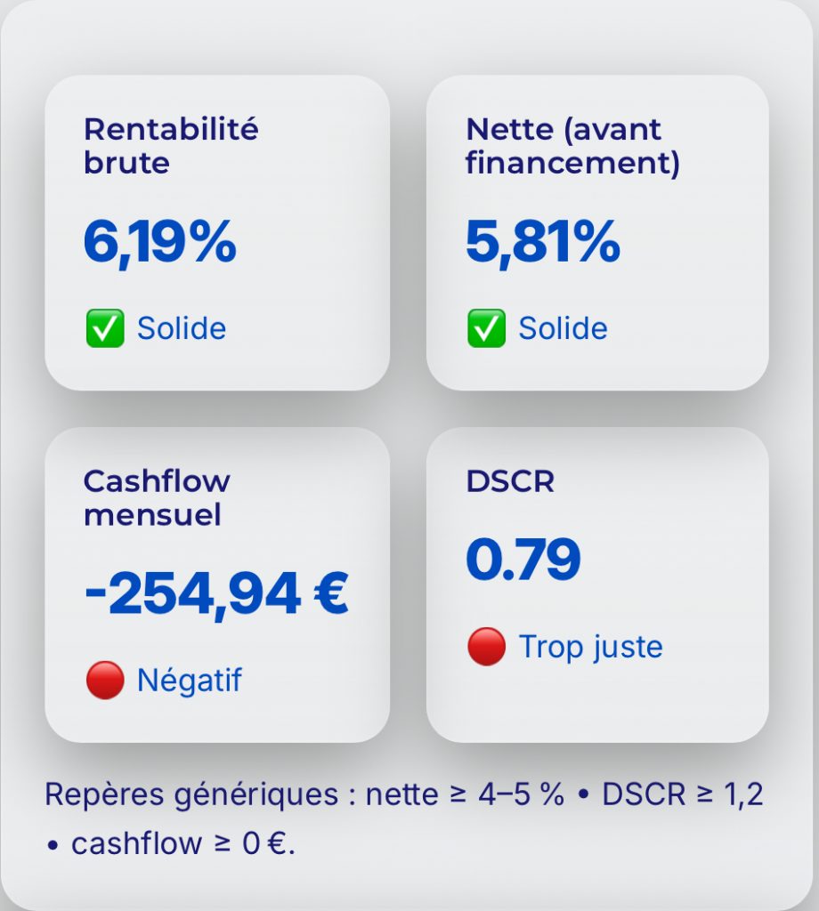Image resolution: width=819 pixels, height=911 pixels.
Task: Click the red circle beside Trop juste
Action: coord(486,647)
